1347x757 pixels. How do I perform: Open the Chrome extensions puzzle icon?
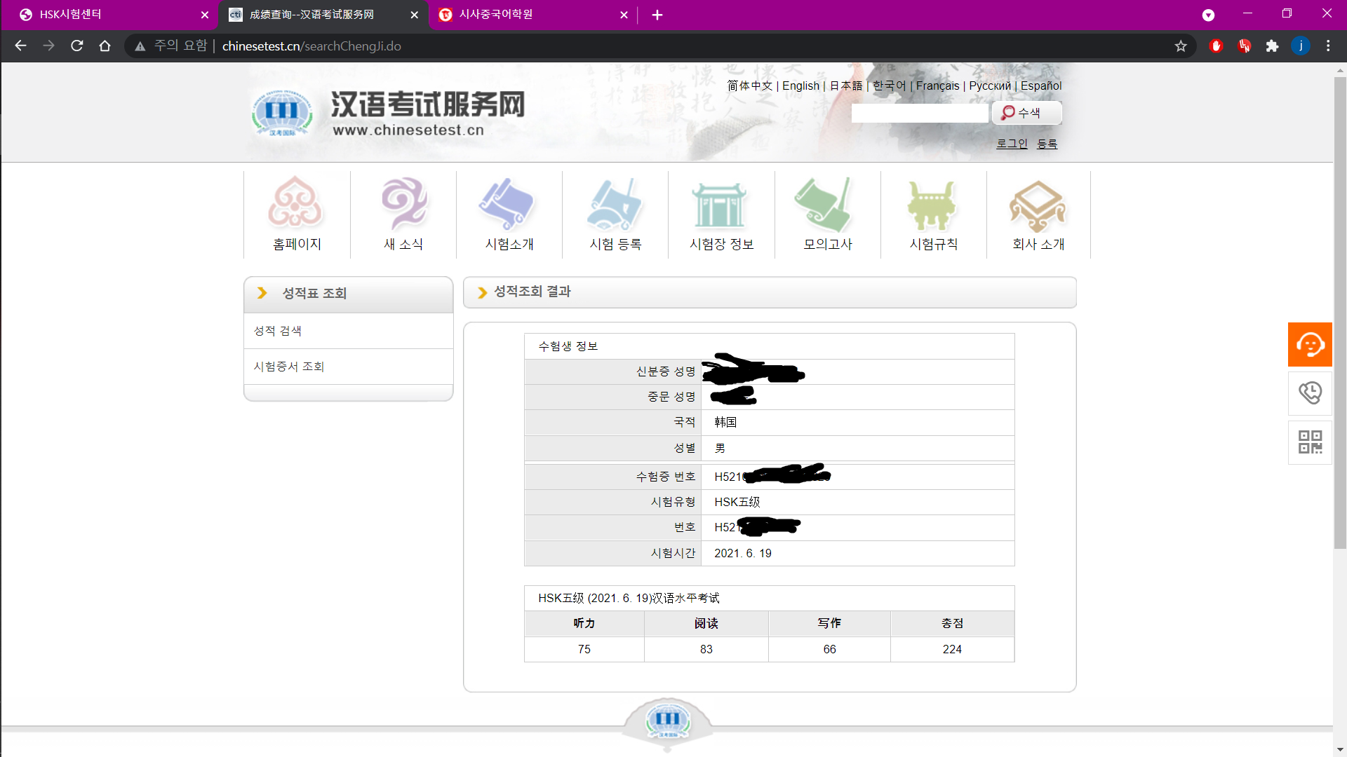click(1272, 46)
